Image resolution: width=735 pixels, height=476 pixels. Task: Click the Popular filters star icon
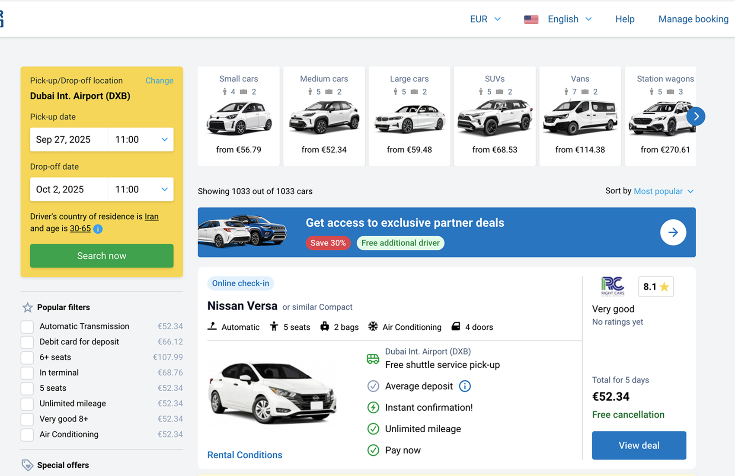[x=27, y=307]
